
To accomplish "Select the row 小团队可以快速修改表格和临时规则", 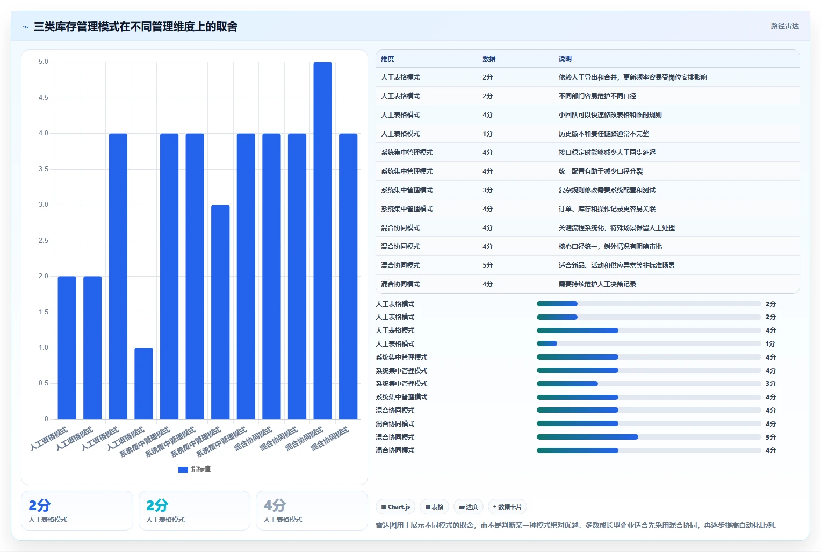I will tap(588, 115).
